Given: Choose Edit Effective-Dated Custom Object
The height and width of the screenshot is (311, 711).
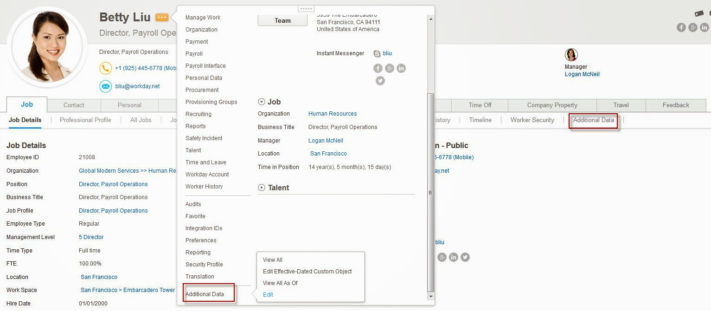Looking at the screenshot, I should click(307, 271).
